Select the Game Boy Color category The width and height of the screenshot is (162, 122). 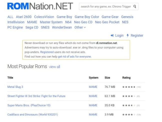pyautogui.click(x=87, y=17)
